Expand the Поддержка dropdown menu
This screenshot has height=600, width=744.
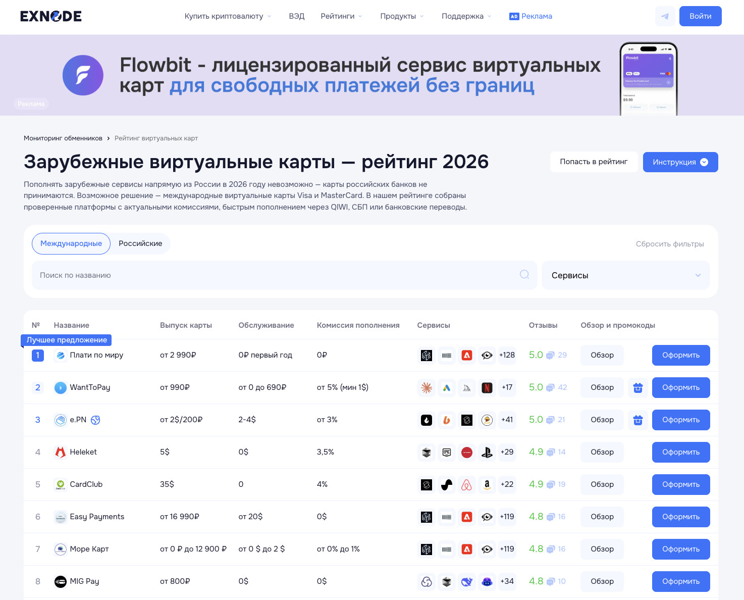tap(466, 16)
